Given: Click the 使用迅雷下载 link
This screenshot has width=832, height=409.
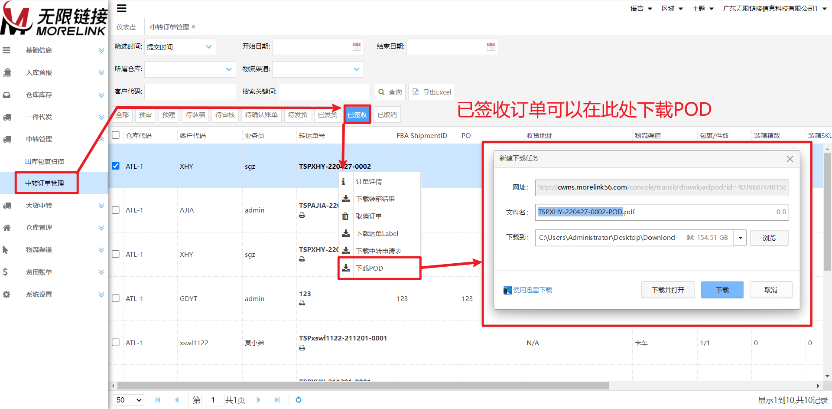Looking at the screenshot, I should tap(532, 290).
